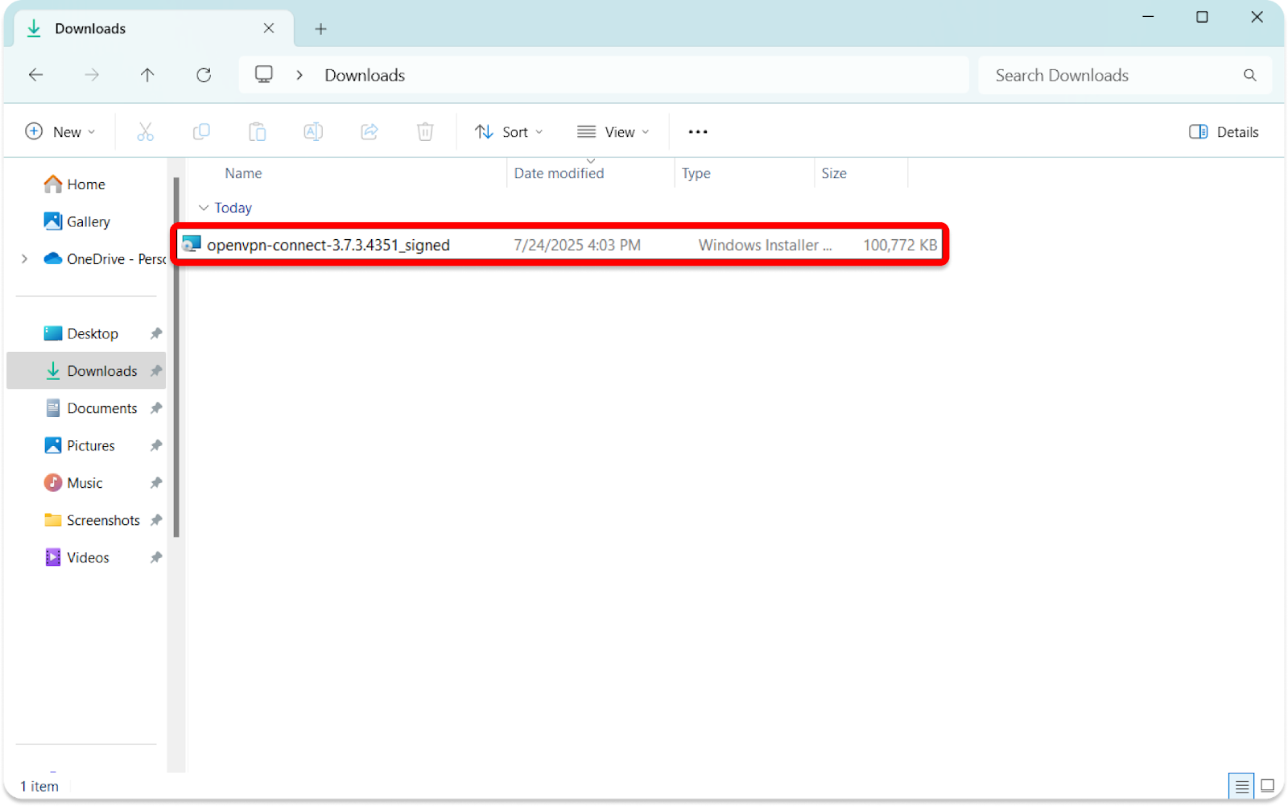Open the View dropdown menu
This screenshot has width=1288, height=806.
(x=613, y=132)
